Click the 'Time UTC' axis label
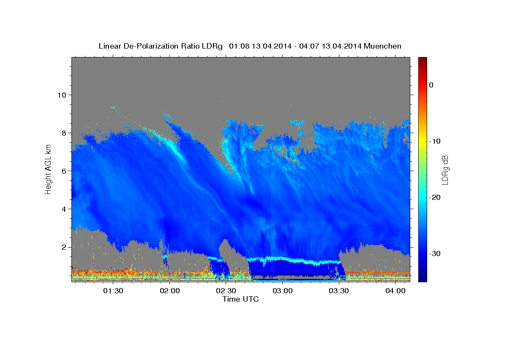This screenshot has width=507, height=338. point(240,300)
